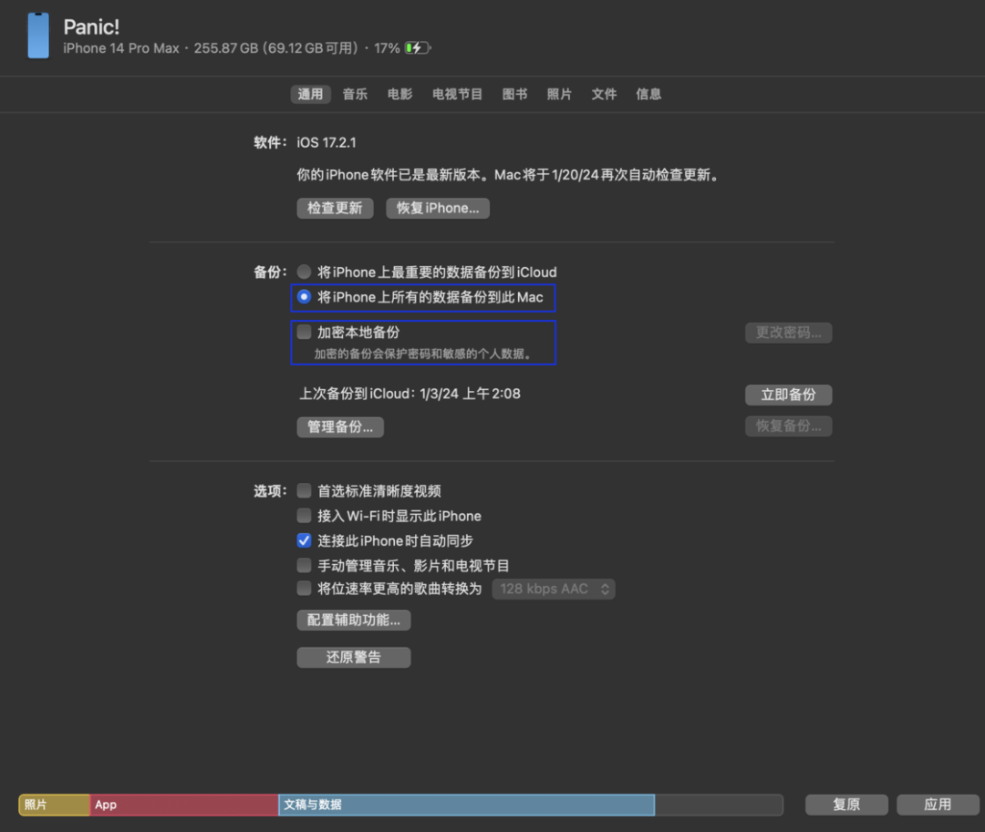Click the red App storage segment
The width and height of the screenshot is (985, 832).
click(184, 805)
